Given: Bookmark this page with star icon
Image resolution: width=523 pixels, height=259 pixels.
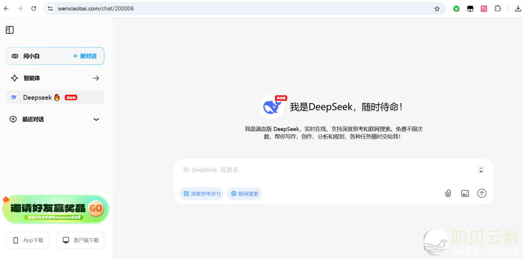Looking at the screenshot, I should tap(437, 9).
